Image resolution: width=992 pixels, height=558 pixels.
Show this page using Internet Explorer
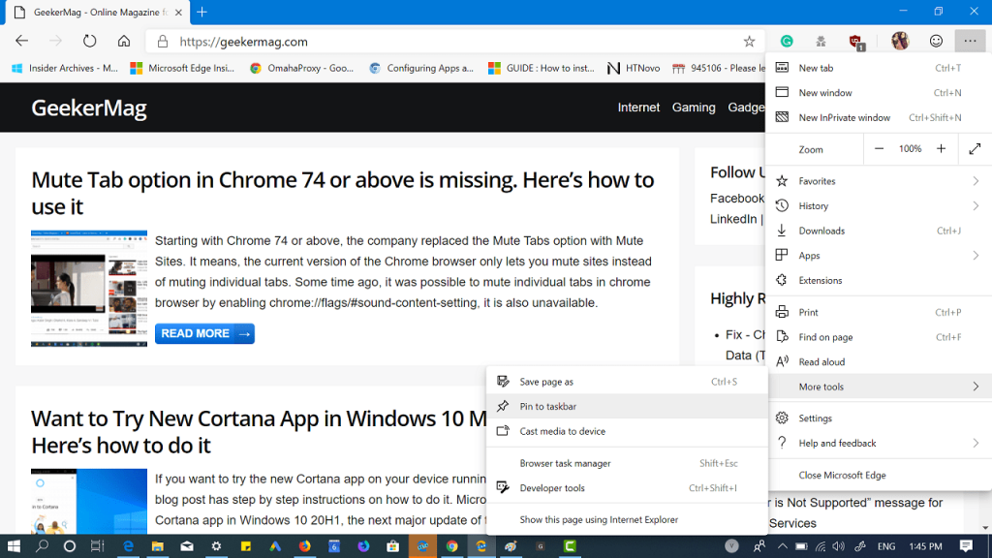627,519
